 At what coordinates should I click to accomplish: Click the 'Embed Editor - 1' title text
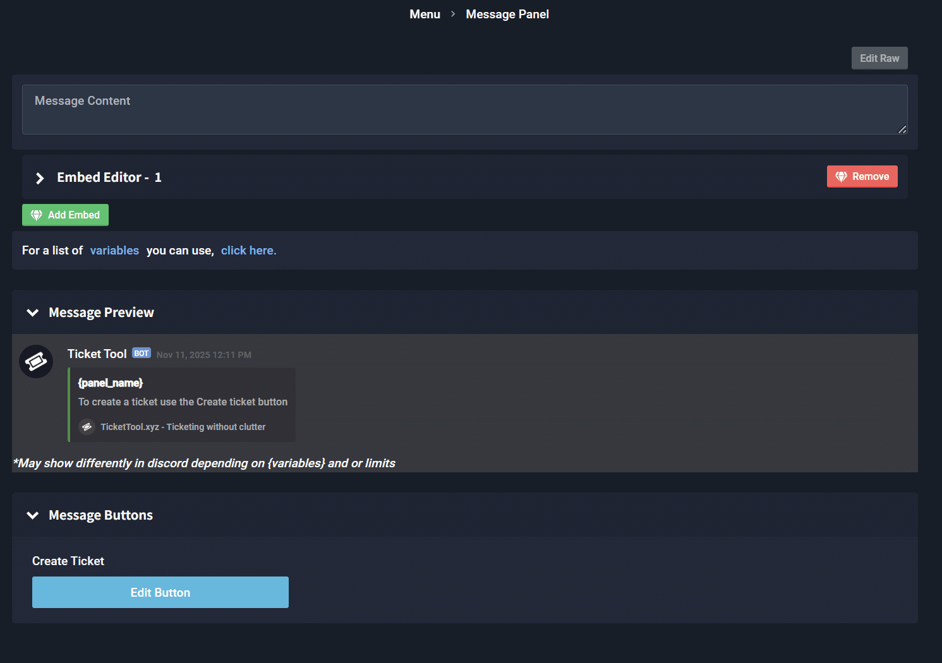click(x=109, y=177)
